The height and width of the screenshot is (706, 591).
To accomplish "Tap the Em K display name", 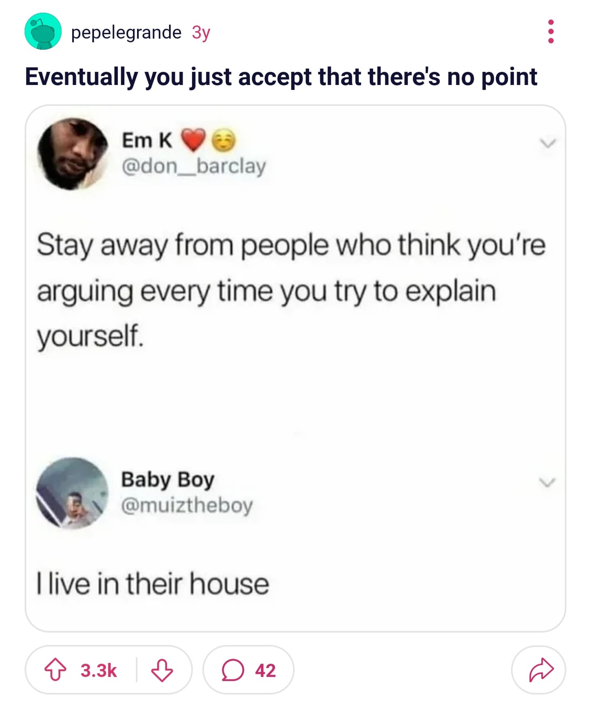I will pyautogui.click(x=147, y=140).
